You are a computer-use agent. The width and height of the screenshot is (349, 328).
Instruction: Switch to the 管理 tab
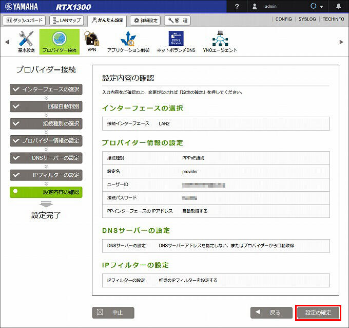177,21
